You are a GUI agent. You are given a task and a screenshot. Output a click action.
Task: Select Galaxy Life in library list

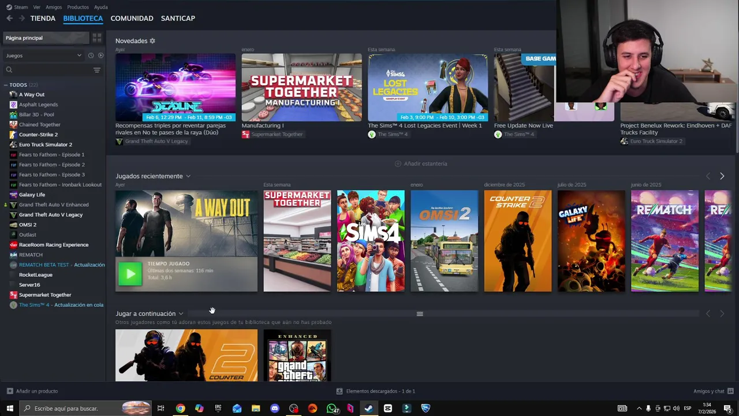coord(32,195)
